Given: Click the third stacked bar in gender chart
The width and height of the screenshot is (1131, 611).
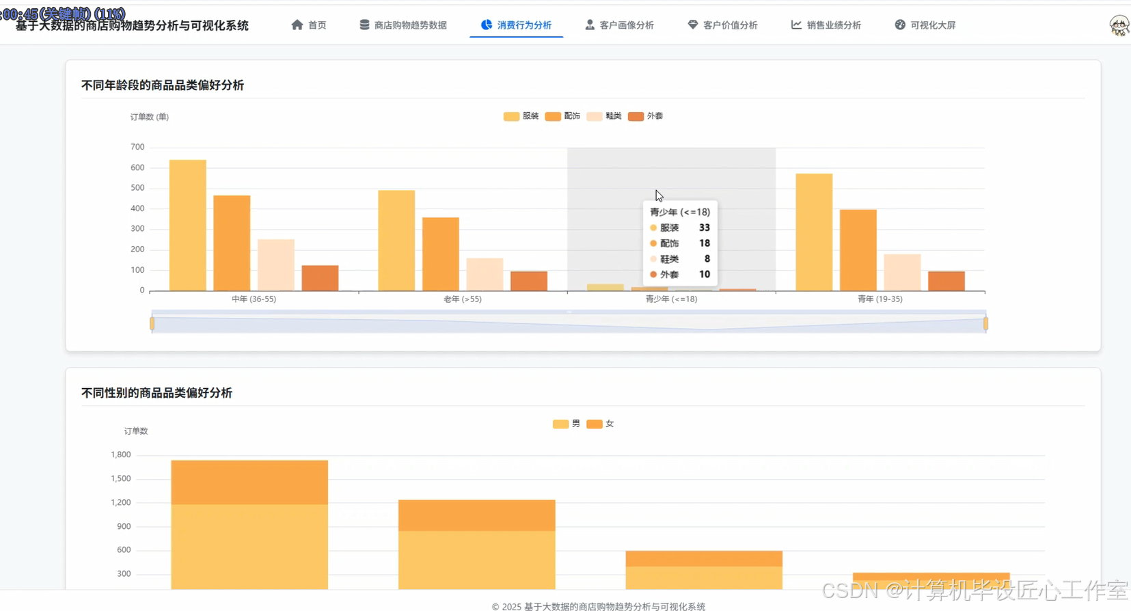Looking at the screenshot, I should (x=704, y=570).
